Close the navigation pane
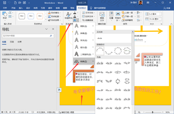This screenshot has width=174, height=114. click(x=53, y=29)
